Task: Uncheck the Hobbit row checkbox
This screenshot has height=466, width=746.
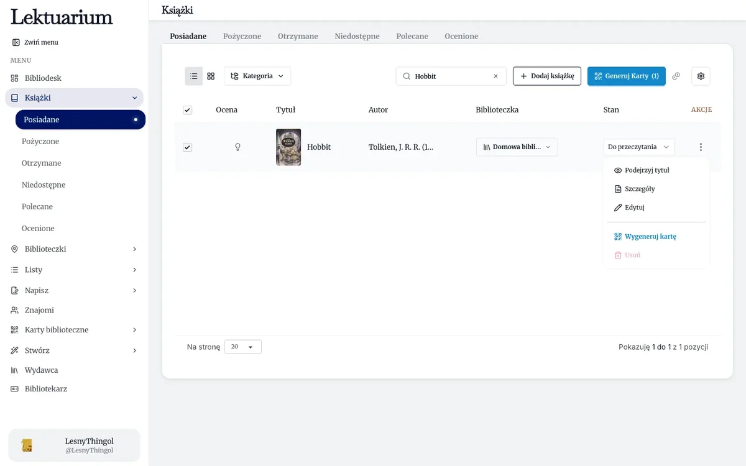Action: pyautogui.click(x=187, y=147)
